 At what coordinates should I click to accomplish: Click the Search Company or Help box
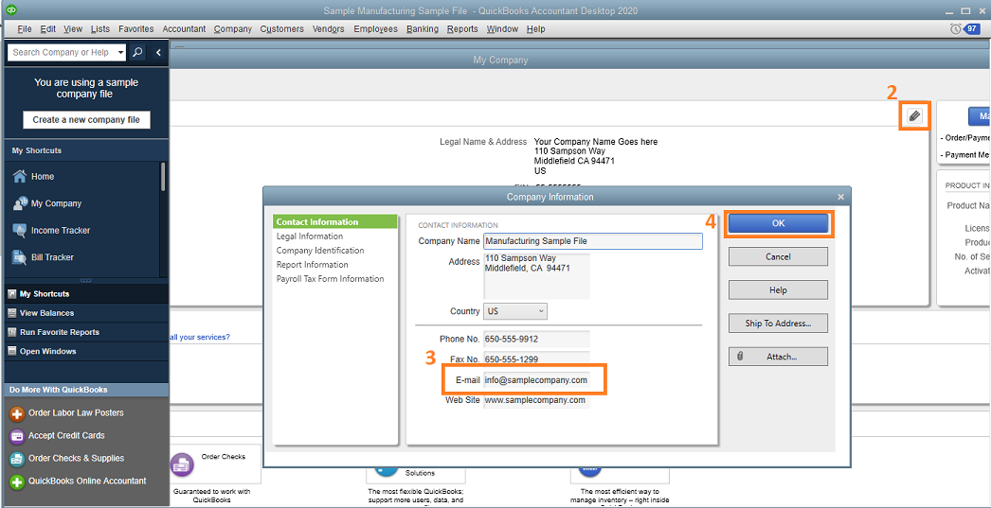click(x=61, y=52)
